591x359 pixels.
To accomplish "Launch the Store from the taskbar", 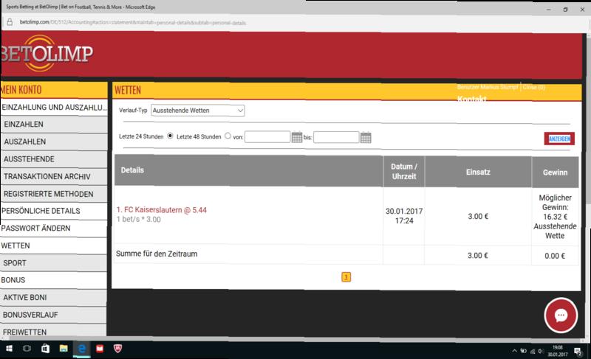I will point(45,349).
